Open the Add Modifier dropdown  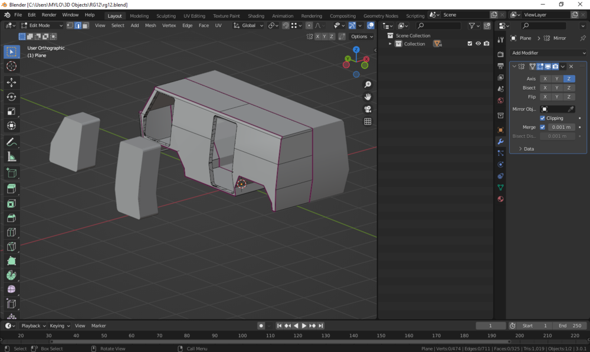click(x=548, y=53)
